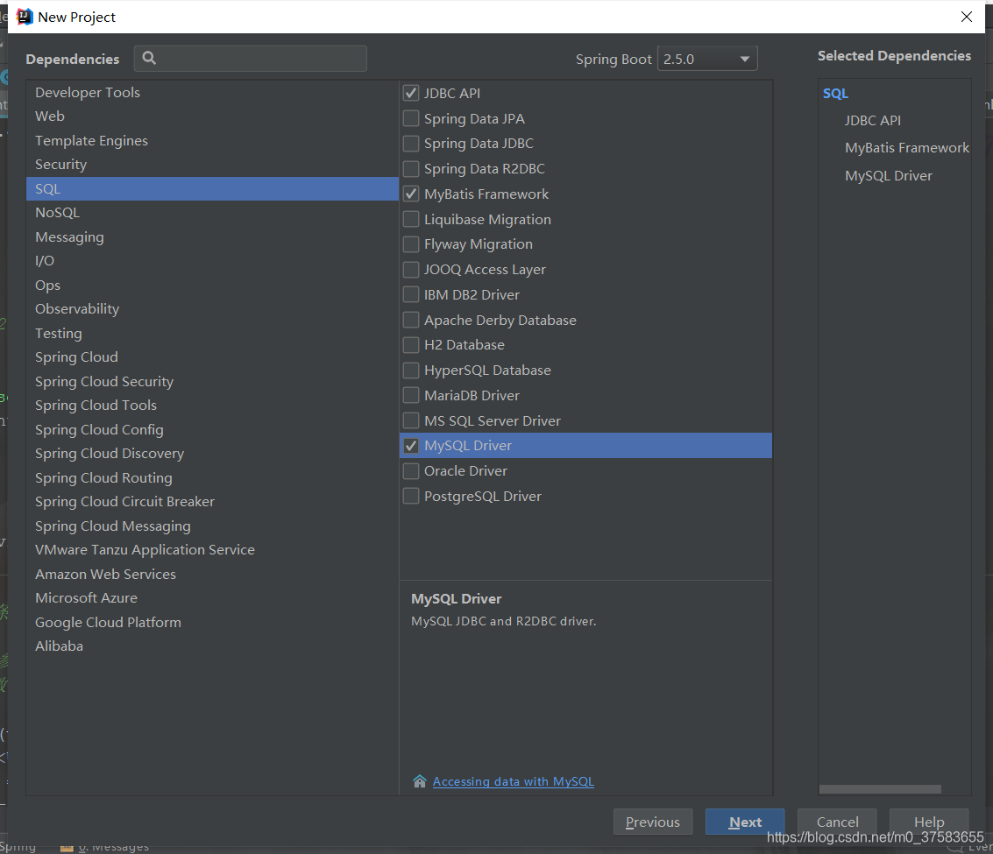Open Accessing data with MySQL guide
993x854 pixels.
pos(513,781)
